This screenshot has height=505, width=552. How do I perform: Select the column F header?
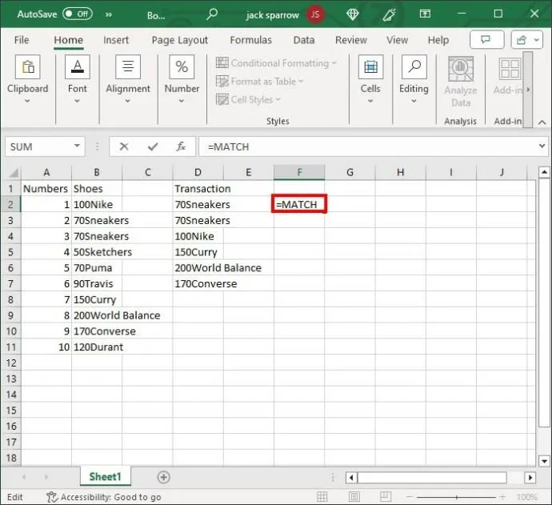[x=299, y=172]
